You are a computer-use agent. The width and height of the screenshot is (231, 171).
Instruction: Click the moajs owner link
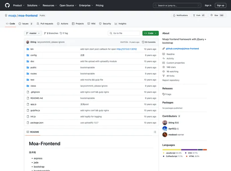[x=12, y=16]
